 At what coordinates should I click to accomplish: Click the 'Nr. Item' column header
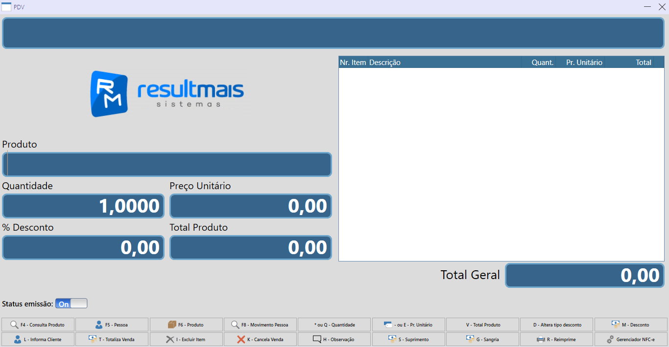coord(353,63)
